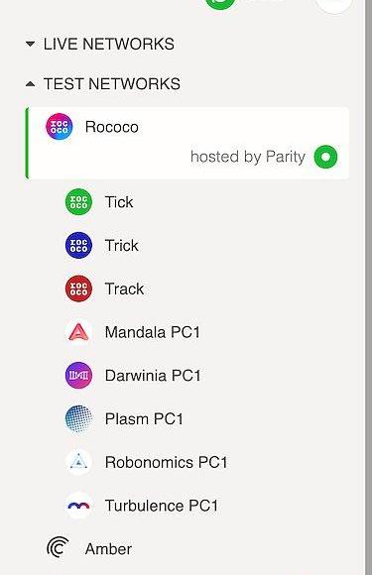Expand the LIVE NETWORKS section arrow

[30, 44]
